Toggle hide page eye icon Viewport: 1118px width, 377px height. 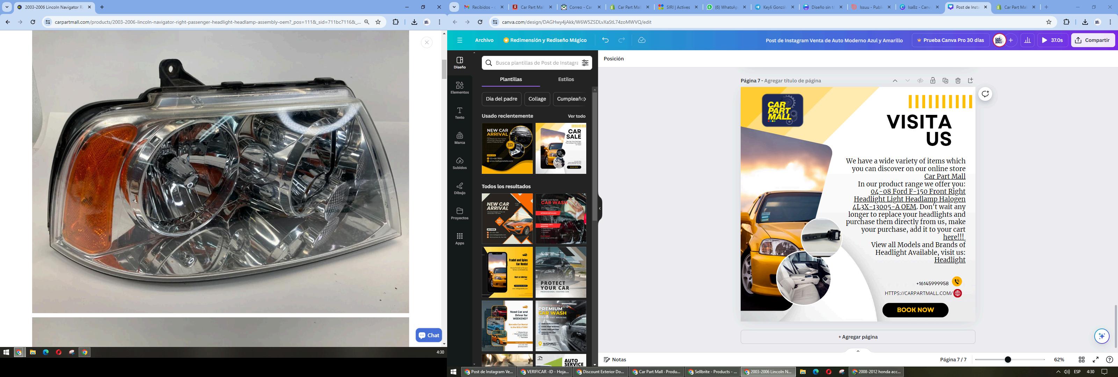coord(920,81)
